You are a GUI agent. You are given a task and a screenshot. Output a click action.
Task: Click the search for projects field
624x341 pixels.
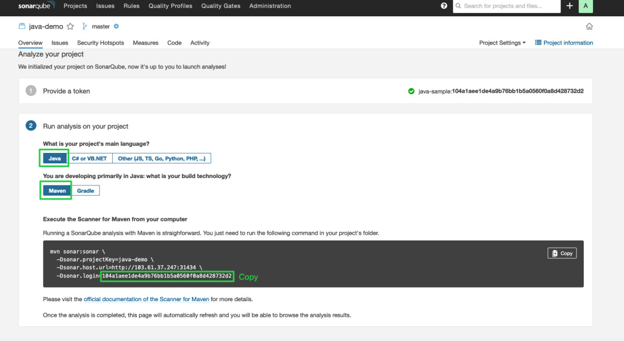point(507,6)
